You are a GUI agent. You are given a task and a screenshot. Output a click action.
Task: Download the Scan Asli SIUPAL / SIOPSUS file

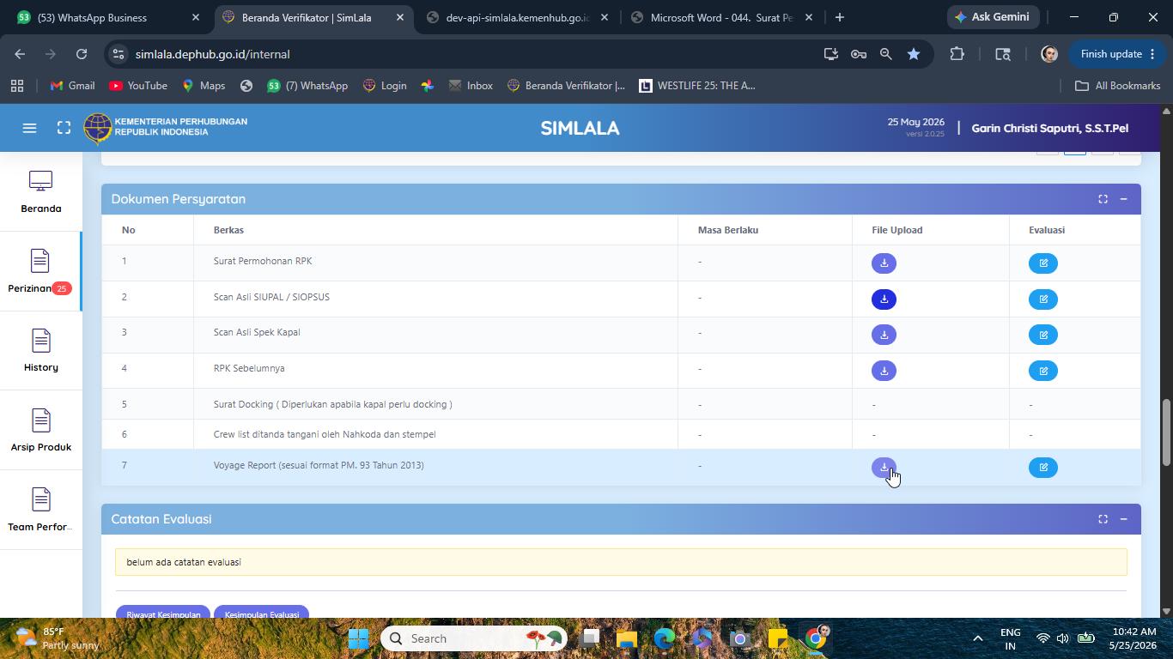[x=884, y=299]
